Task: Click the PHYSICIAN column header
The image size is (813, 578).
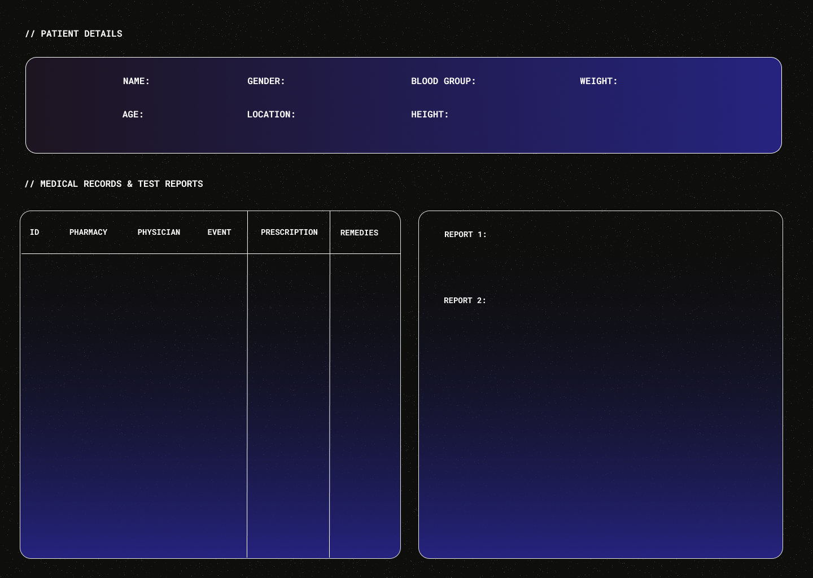Action: tap(159, 232)
